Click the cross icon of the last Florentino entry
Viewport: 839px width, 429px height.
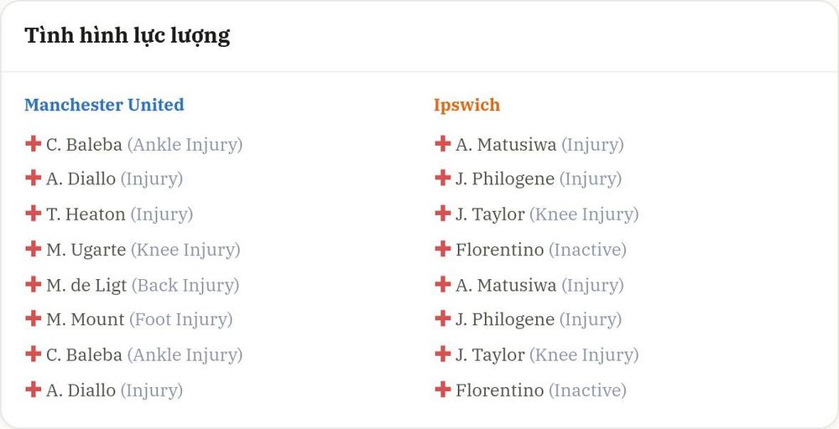(442, 390)
